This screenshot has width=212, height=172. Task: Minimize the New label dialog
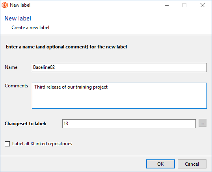click(167, 5)
